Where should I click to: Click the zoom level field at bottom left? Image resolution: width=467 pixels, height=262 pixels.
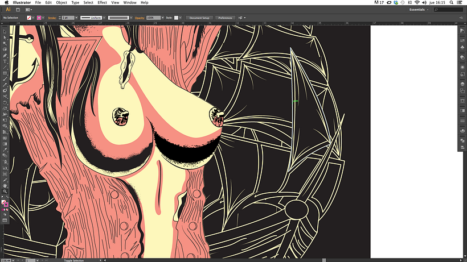6,260
